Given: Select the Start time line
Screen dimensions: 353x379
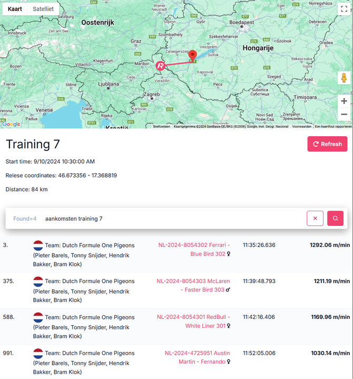Looking at the screenshot, I should point(50,162).
